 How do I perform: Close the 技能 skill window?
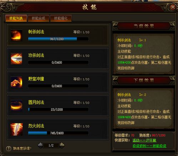coord(173,7)
